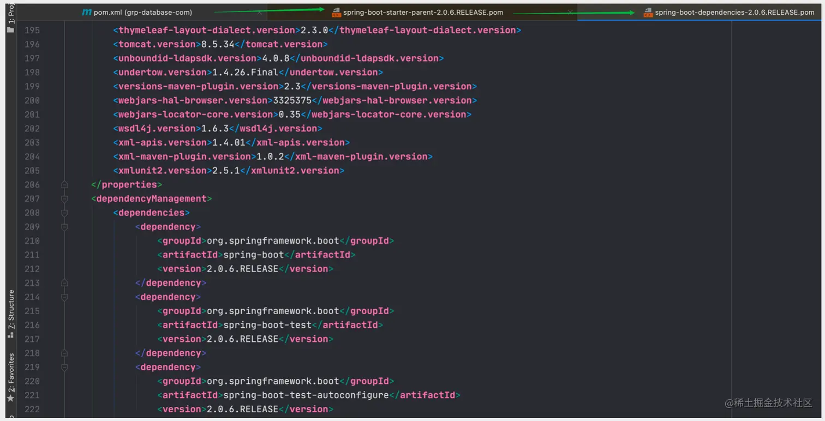The width and height of the screenshot is (825, 421).
Task: Click the dependencyManagement opening tag
Action: 151,199
